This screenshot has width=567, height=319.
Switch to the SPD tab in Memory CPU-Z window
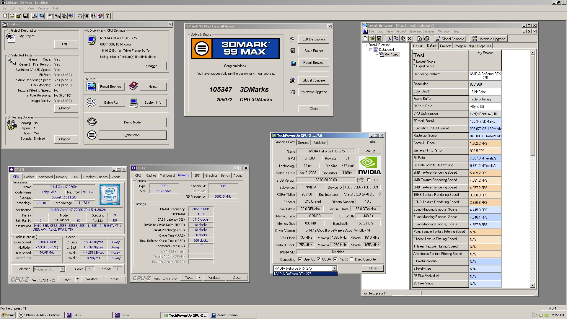tap(197, 175)
